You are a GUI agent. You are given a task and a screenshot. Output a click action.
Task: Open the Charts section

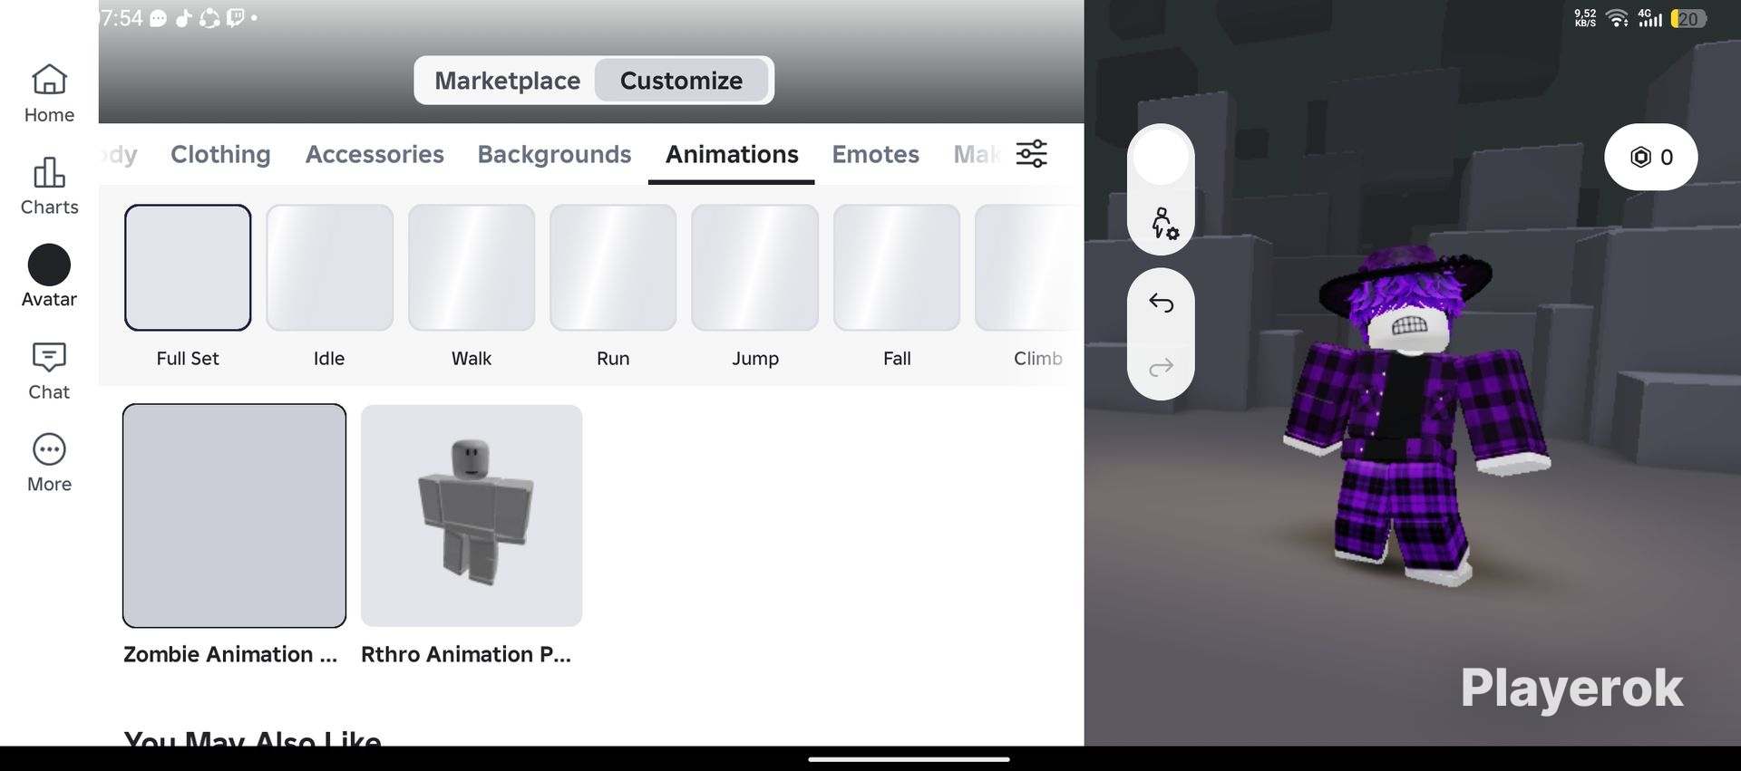point(49,186)
